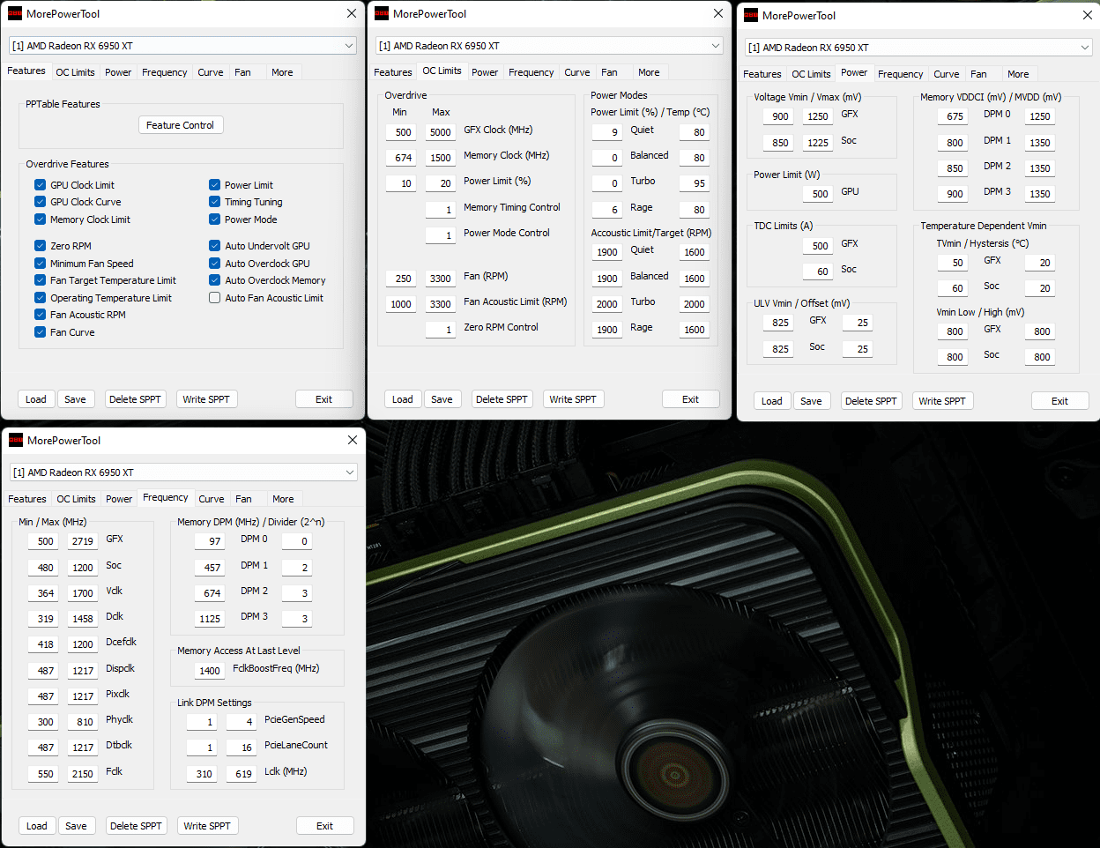Click Save button in OC Limits window

tap(442, 399)
